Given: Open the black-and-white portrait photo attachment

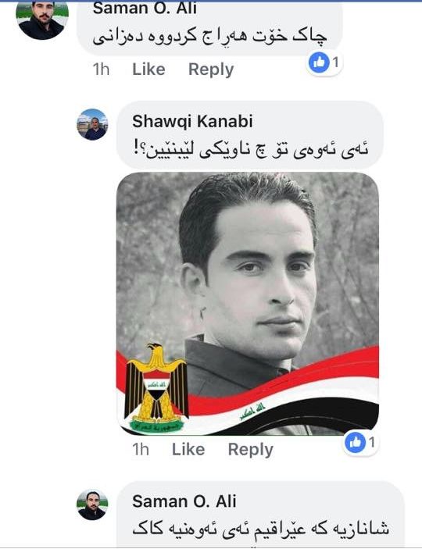Looking at the screenshot, I should [248, 304].
